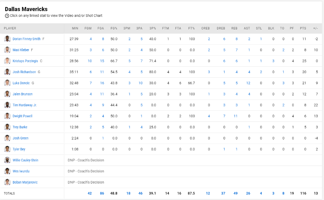The width and height of the screenshot is (324, 200).
Task: Open Dorian Finney-Smith player link
Action: tap(26, 39)
